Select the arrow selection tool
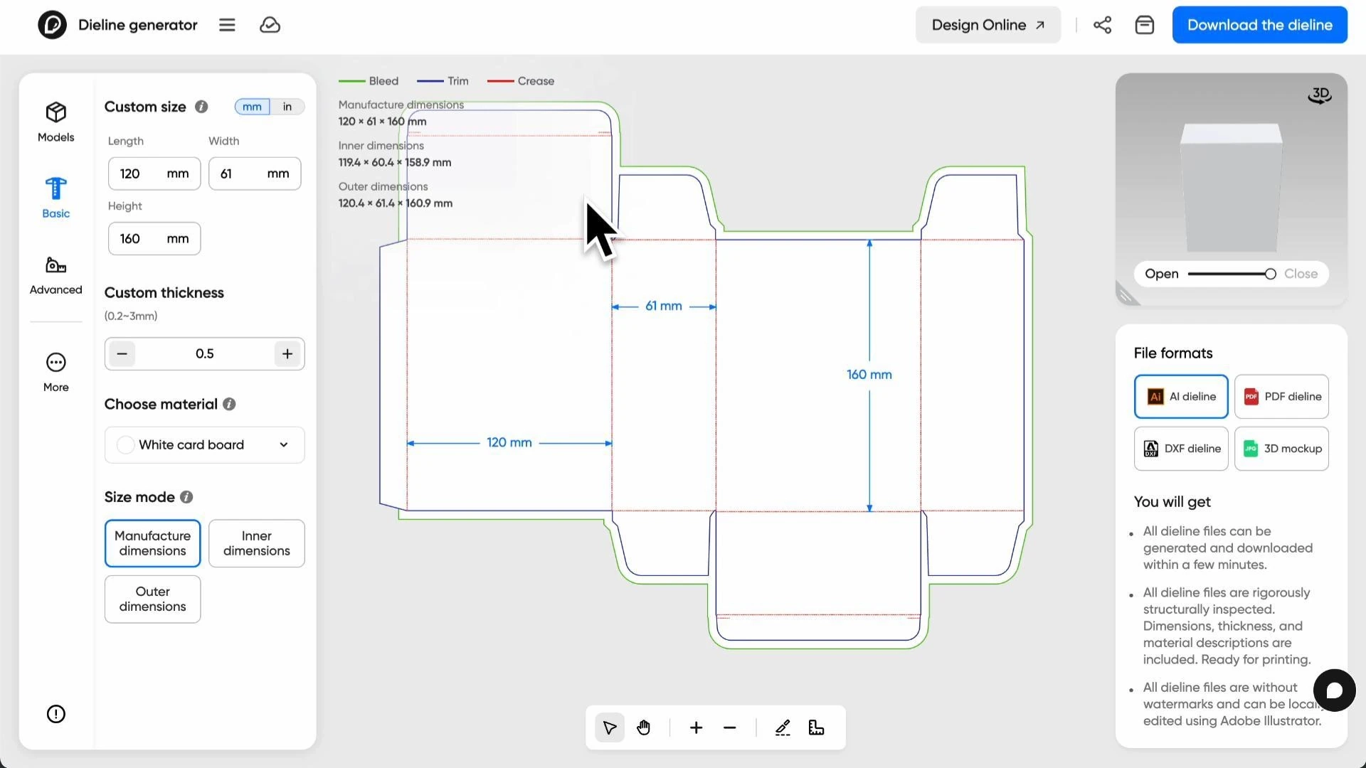 tap(610, 727)
